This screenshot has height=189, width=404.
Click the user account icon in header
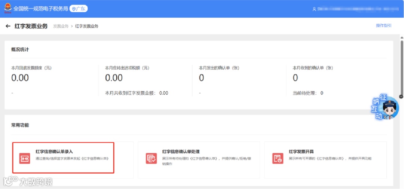coord(314,9)
